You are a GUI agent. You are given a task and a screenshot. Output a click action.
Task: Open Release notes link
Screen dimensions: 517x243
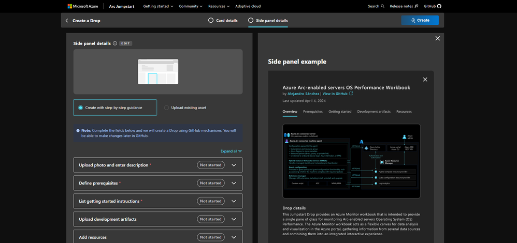click(x=404, y=6)
